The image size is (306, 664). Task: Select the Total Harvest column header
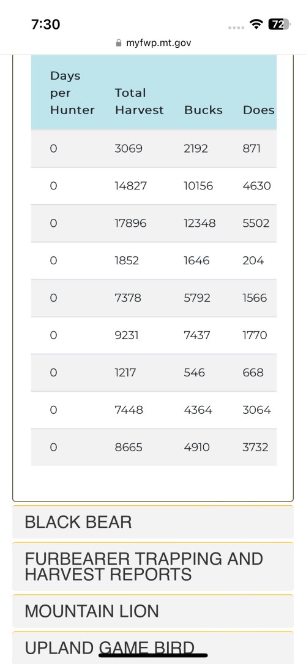point(139,102)
